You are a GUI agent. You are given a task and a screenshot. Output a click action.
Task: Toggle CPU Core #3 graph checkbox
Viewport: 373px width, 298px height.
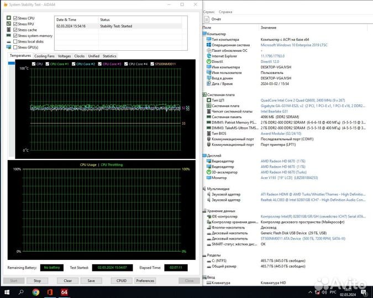[x=100, y=64]
